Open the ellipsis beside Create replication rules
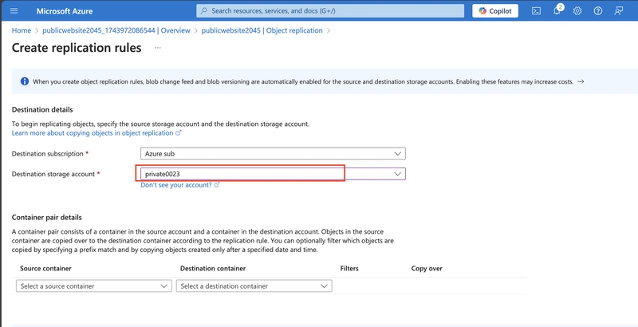Viewport: 638px width, 327px height. click(158, 48)
